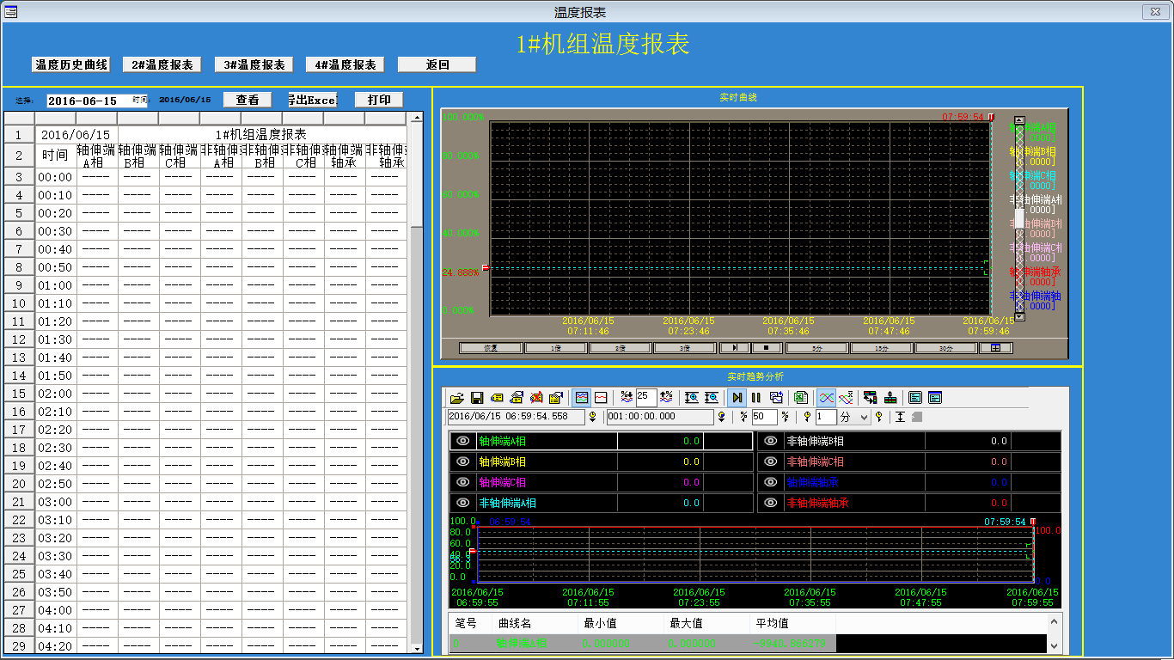The width and height of the screenshot is (1174, 660).
Task: Click the legend scrollbar down arrow
Action: (1019, 316)
